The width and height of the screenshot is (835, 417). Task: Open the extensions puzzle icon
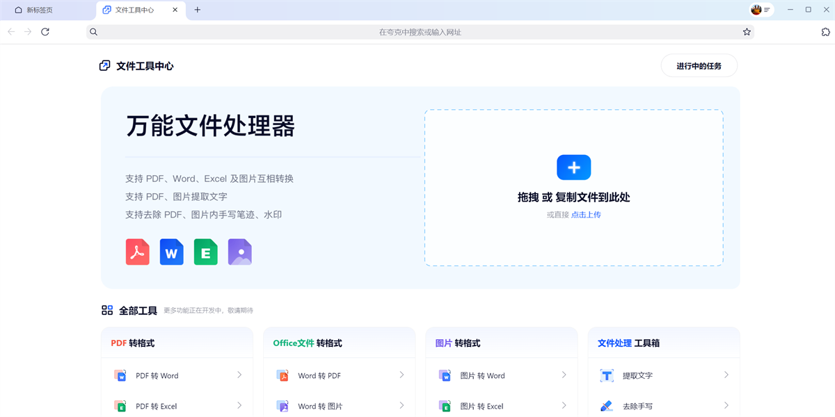825,32
